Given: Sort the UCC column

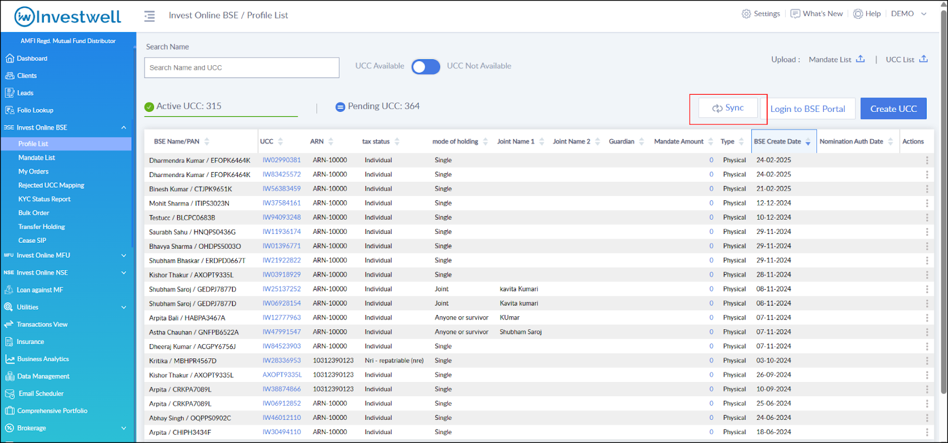Looking at the screenshot, I should tap(280, 142).
